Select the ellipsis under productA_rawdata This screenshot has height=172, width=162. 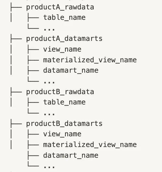coord(49,29)
